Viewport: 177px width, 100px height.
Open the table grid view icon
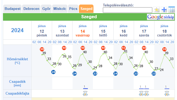click(171, 9)
